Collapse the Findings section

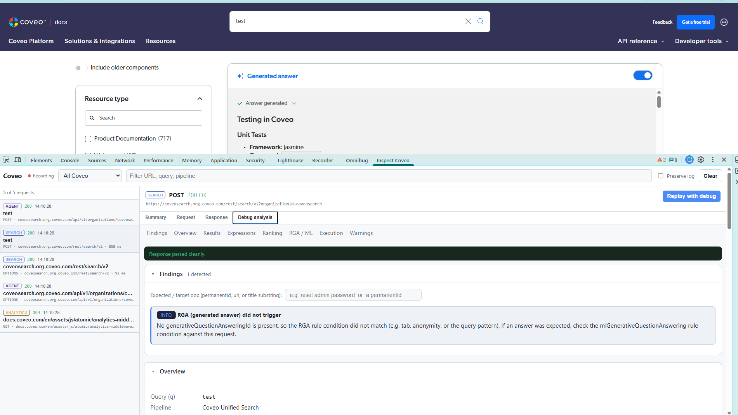point(153,274)
